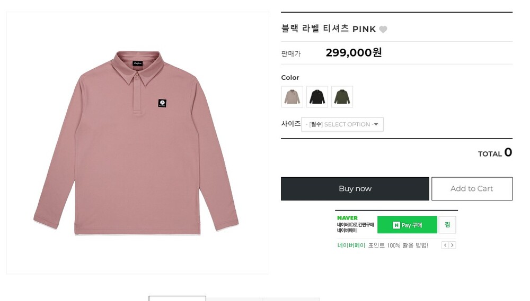
Task: Click the heart wishlist icon beside PINK
Action: [x=383, y=30]
